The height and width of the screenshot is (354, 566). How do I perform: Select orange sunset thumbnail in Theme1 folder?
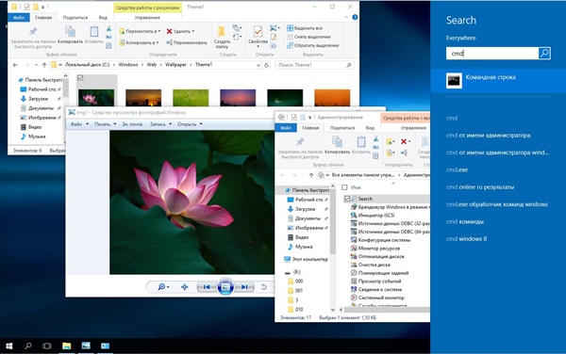pyautogui.click(x=332, y=98)
